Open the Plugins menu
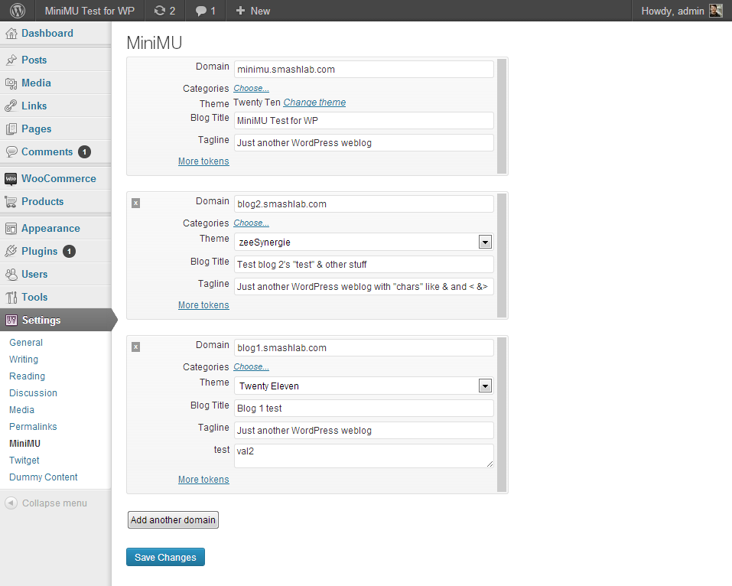The width and height of the screenshot is (732, 586). (39, 251)
